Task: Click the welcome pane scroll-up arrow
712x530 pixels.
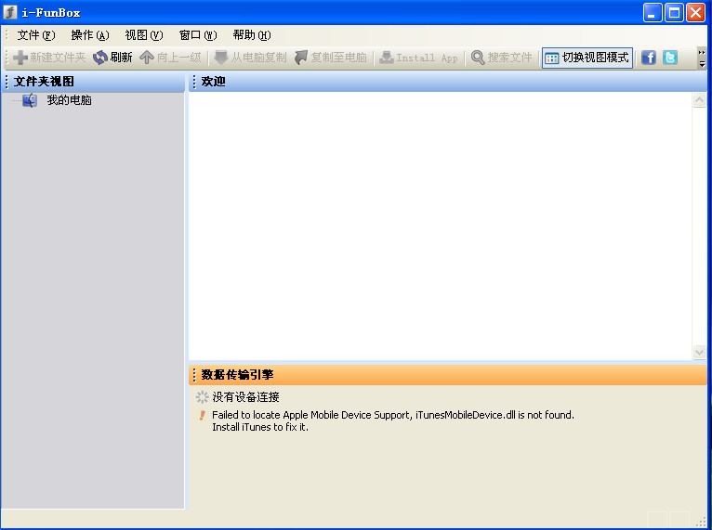Action: [x=700, y=100]
